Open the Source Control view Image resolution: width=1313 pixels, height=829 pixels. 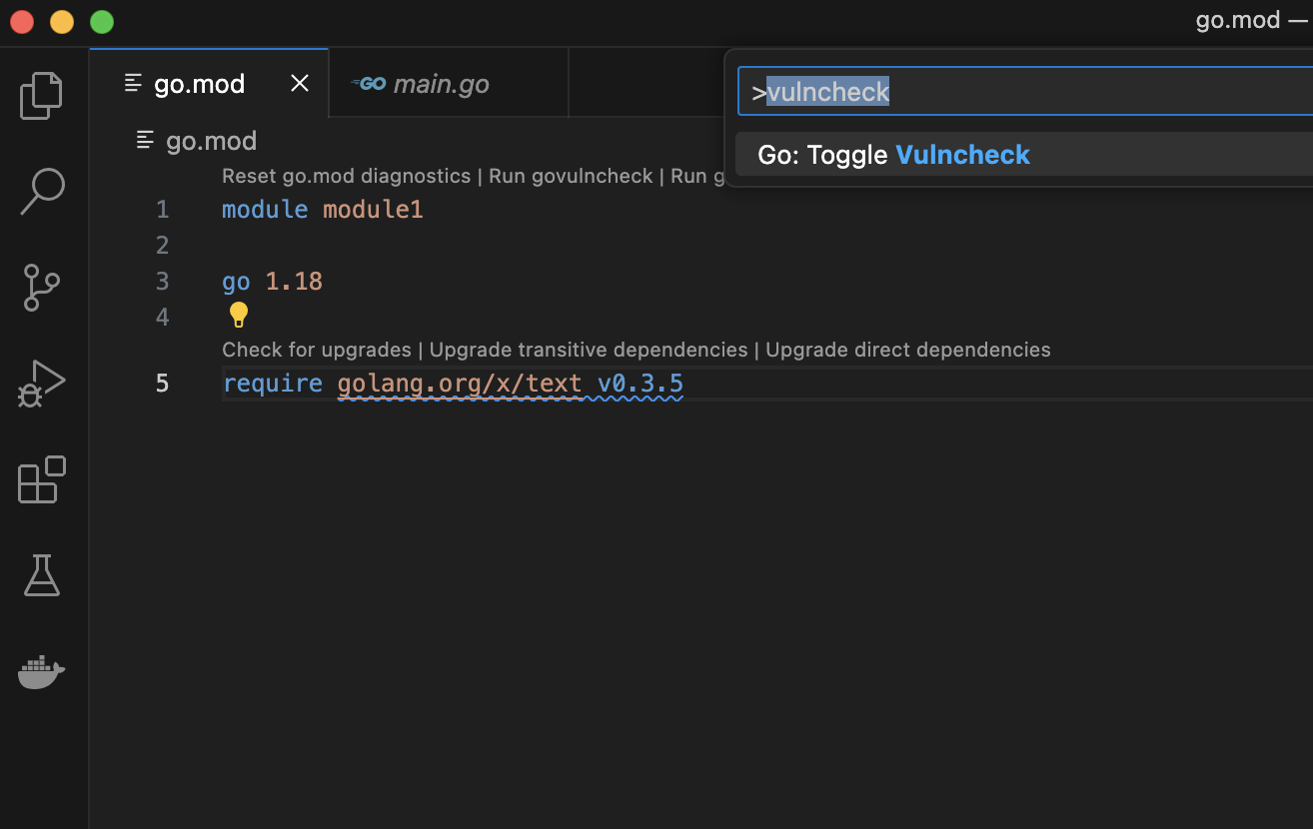(41, 288)
